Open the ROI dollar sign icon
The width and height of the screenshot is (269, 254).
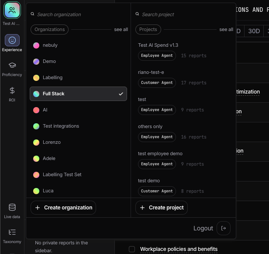click(12, 90)
